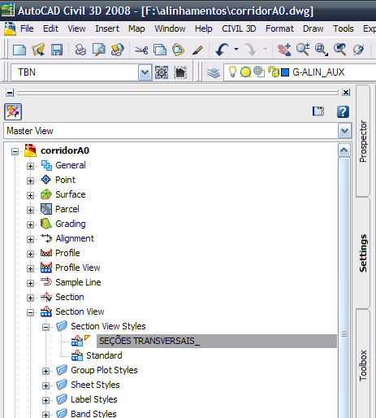Screen dimensions: 376x418
Task: Click the Save drawing toolbar icon
Action: click(57, 50)
